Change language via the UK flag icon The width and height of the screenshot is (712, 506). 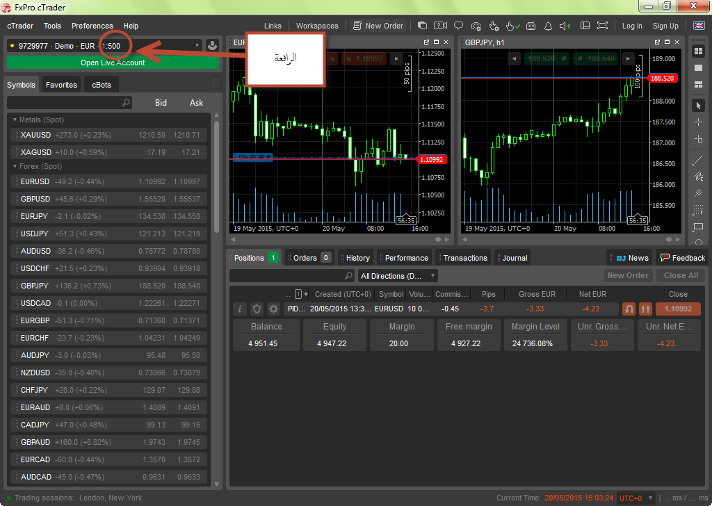699,26
